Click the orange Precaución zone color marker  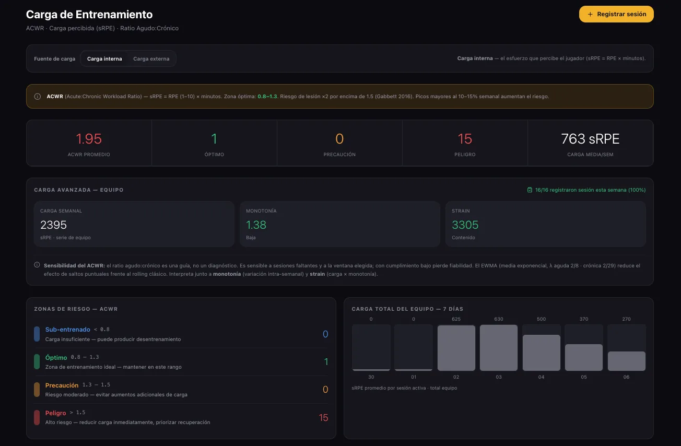[37, 390]
